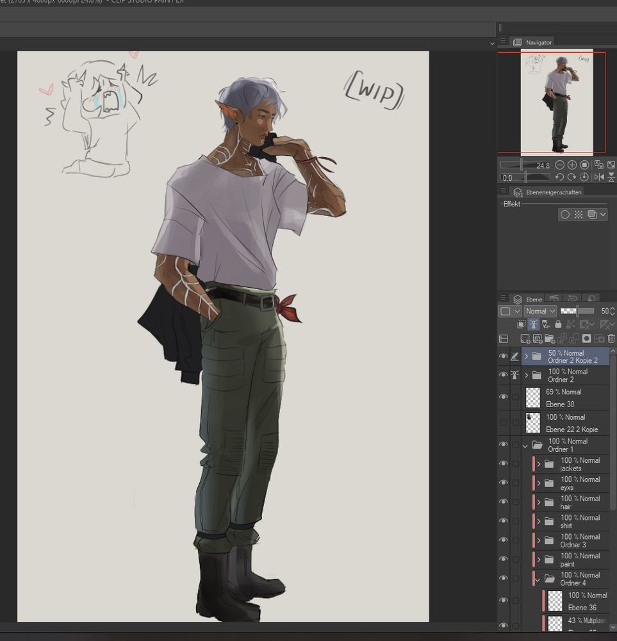
Task: Toggle set as draft layer
Action: [x=546, y=324]
